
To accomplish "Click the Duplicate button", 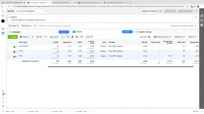I will pyautogui.click(x=24, y=37).
